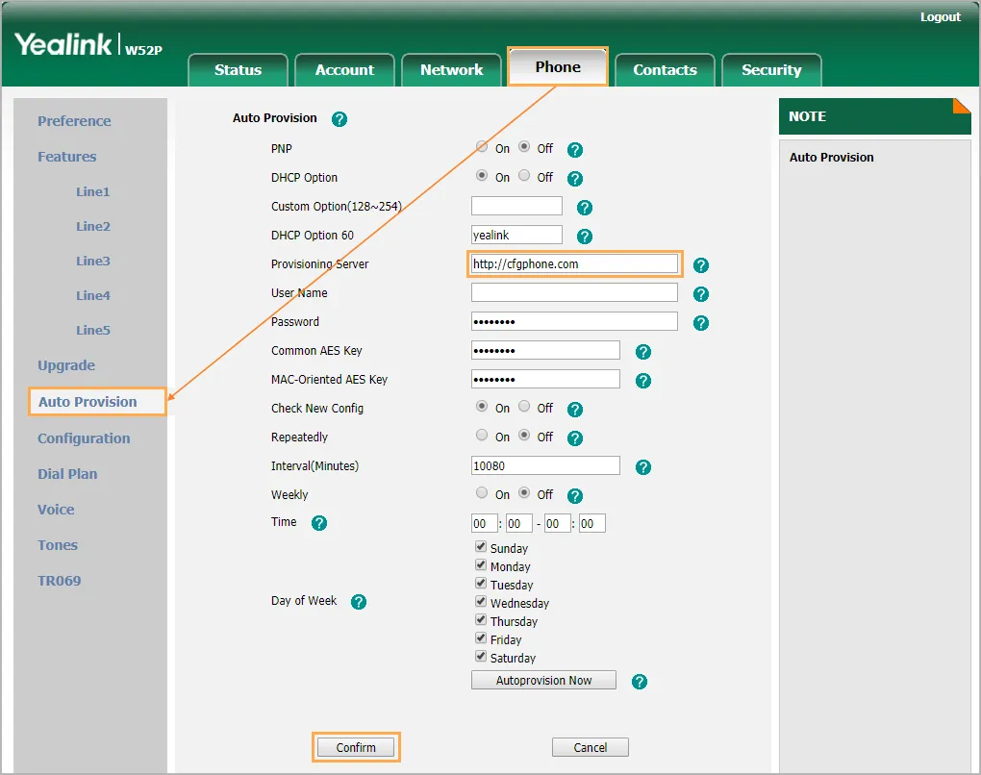Open the Network tab
The image size is (981, 775).
coord(452,70)
